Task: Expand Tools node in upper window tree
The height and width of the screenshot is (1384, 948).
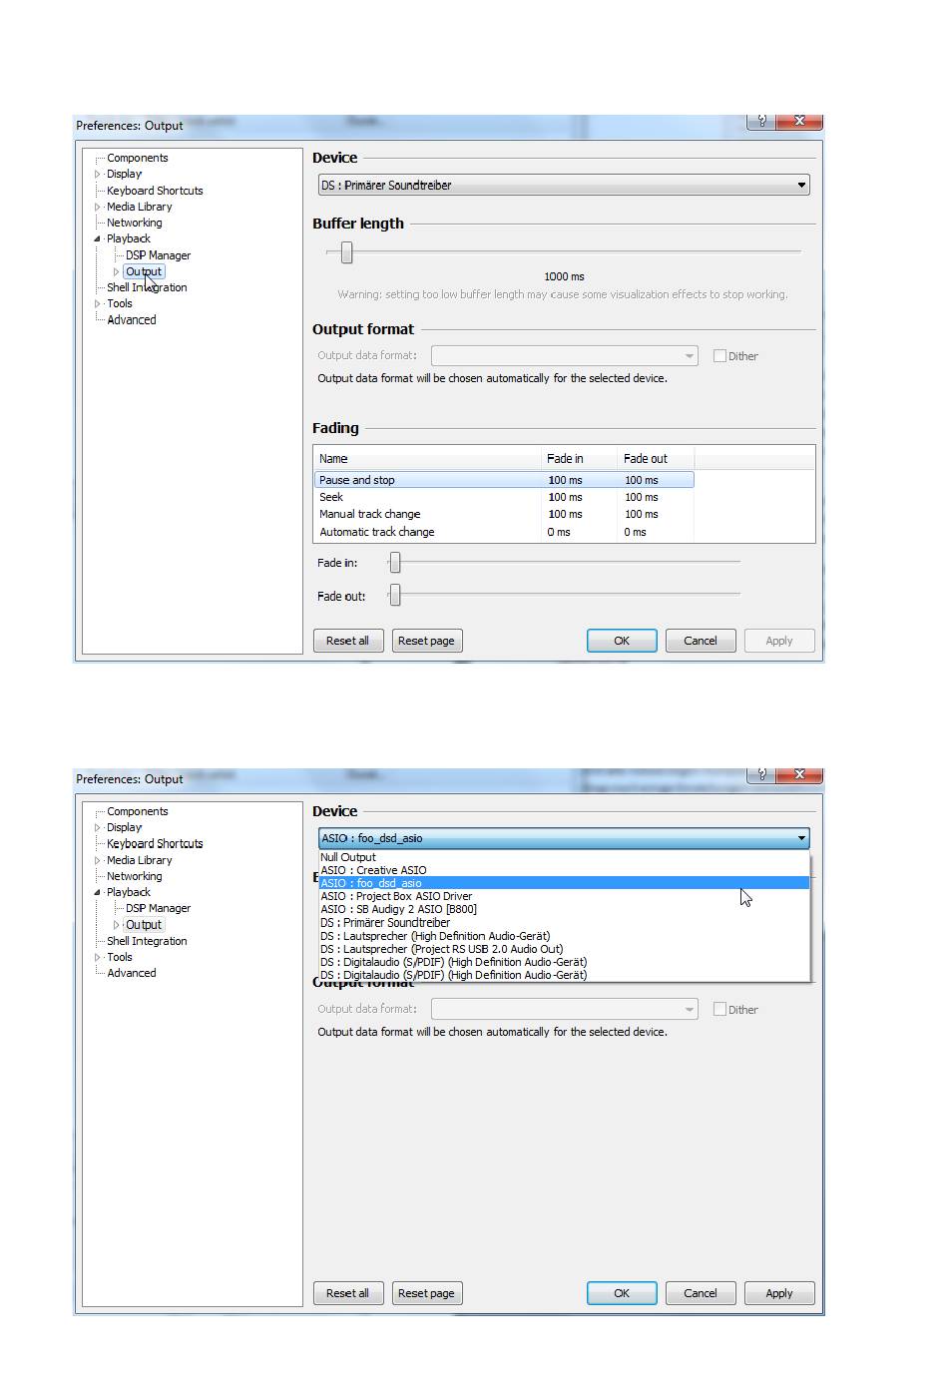Action: 98,303
